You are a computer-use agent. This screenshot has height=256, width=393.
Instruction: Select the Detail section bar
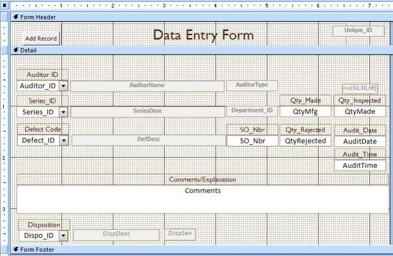click(x=202, y=50)
